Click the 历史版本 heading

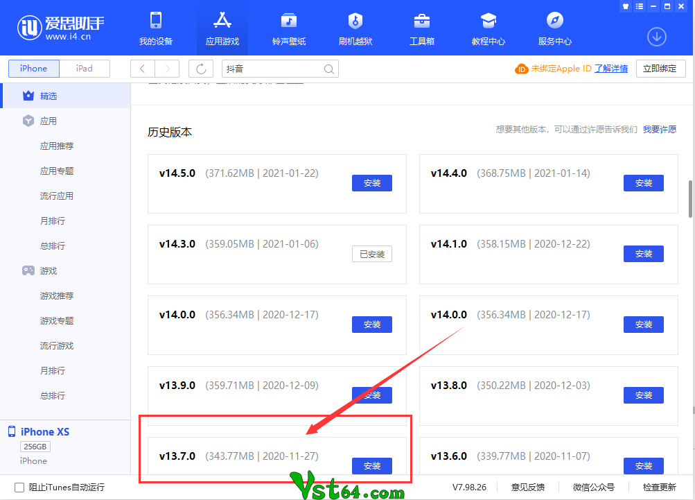coord(170,132)
